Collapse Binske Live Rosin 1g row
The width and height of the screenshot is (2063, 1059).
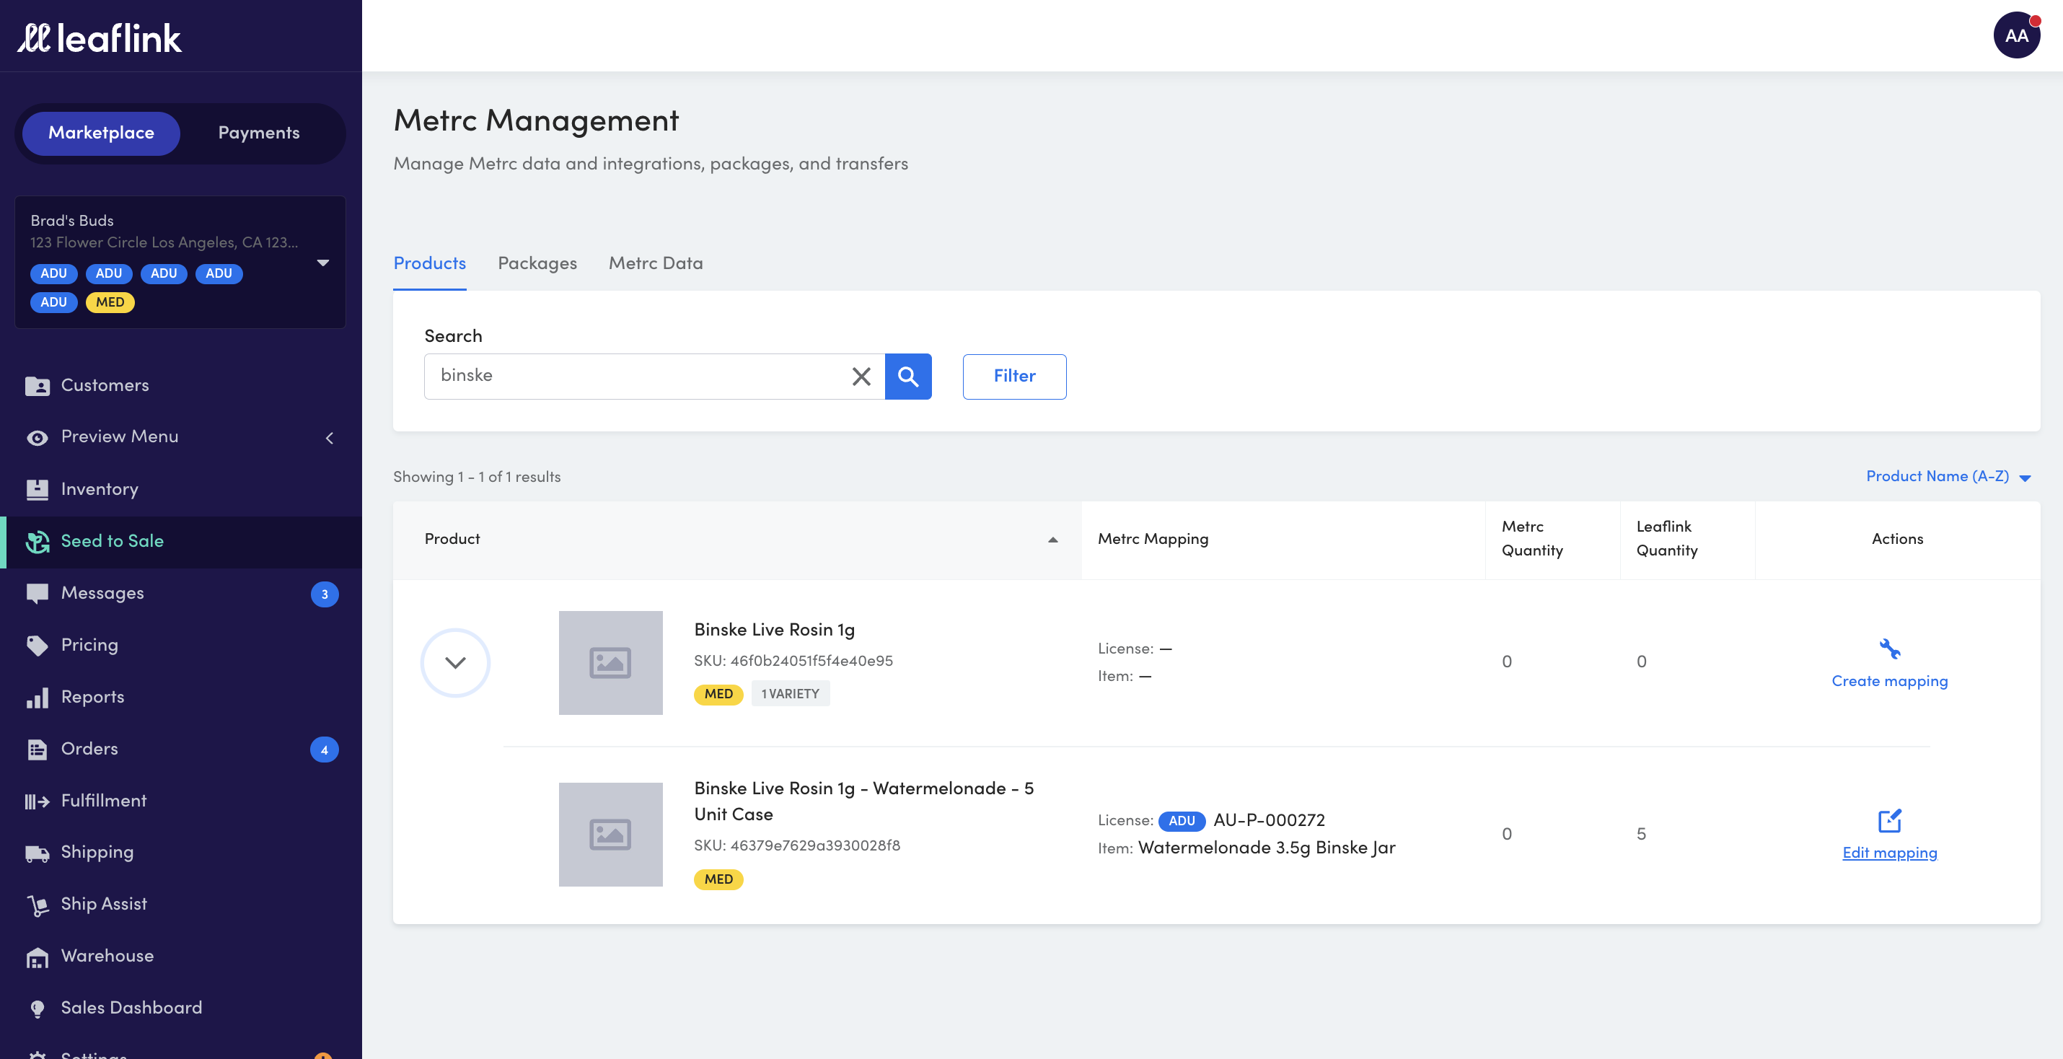click(x=455, y=662)
